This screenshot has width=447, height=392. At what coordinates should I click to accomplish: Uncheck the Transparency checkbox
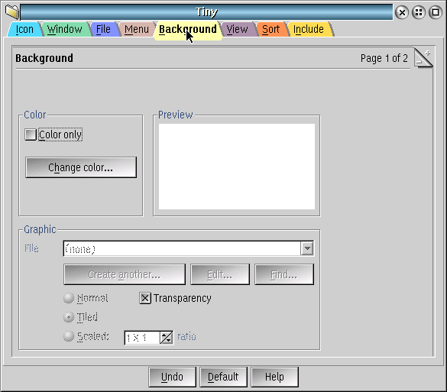point(145,298)
